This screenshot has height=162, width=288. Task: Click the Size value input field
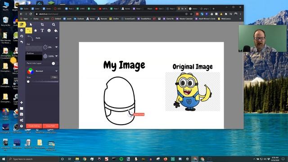54,77
